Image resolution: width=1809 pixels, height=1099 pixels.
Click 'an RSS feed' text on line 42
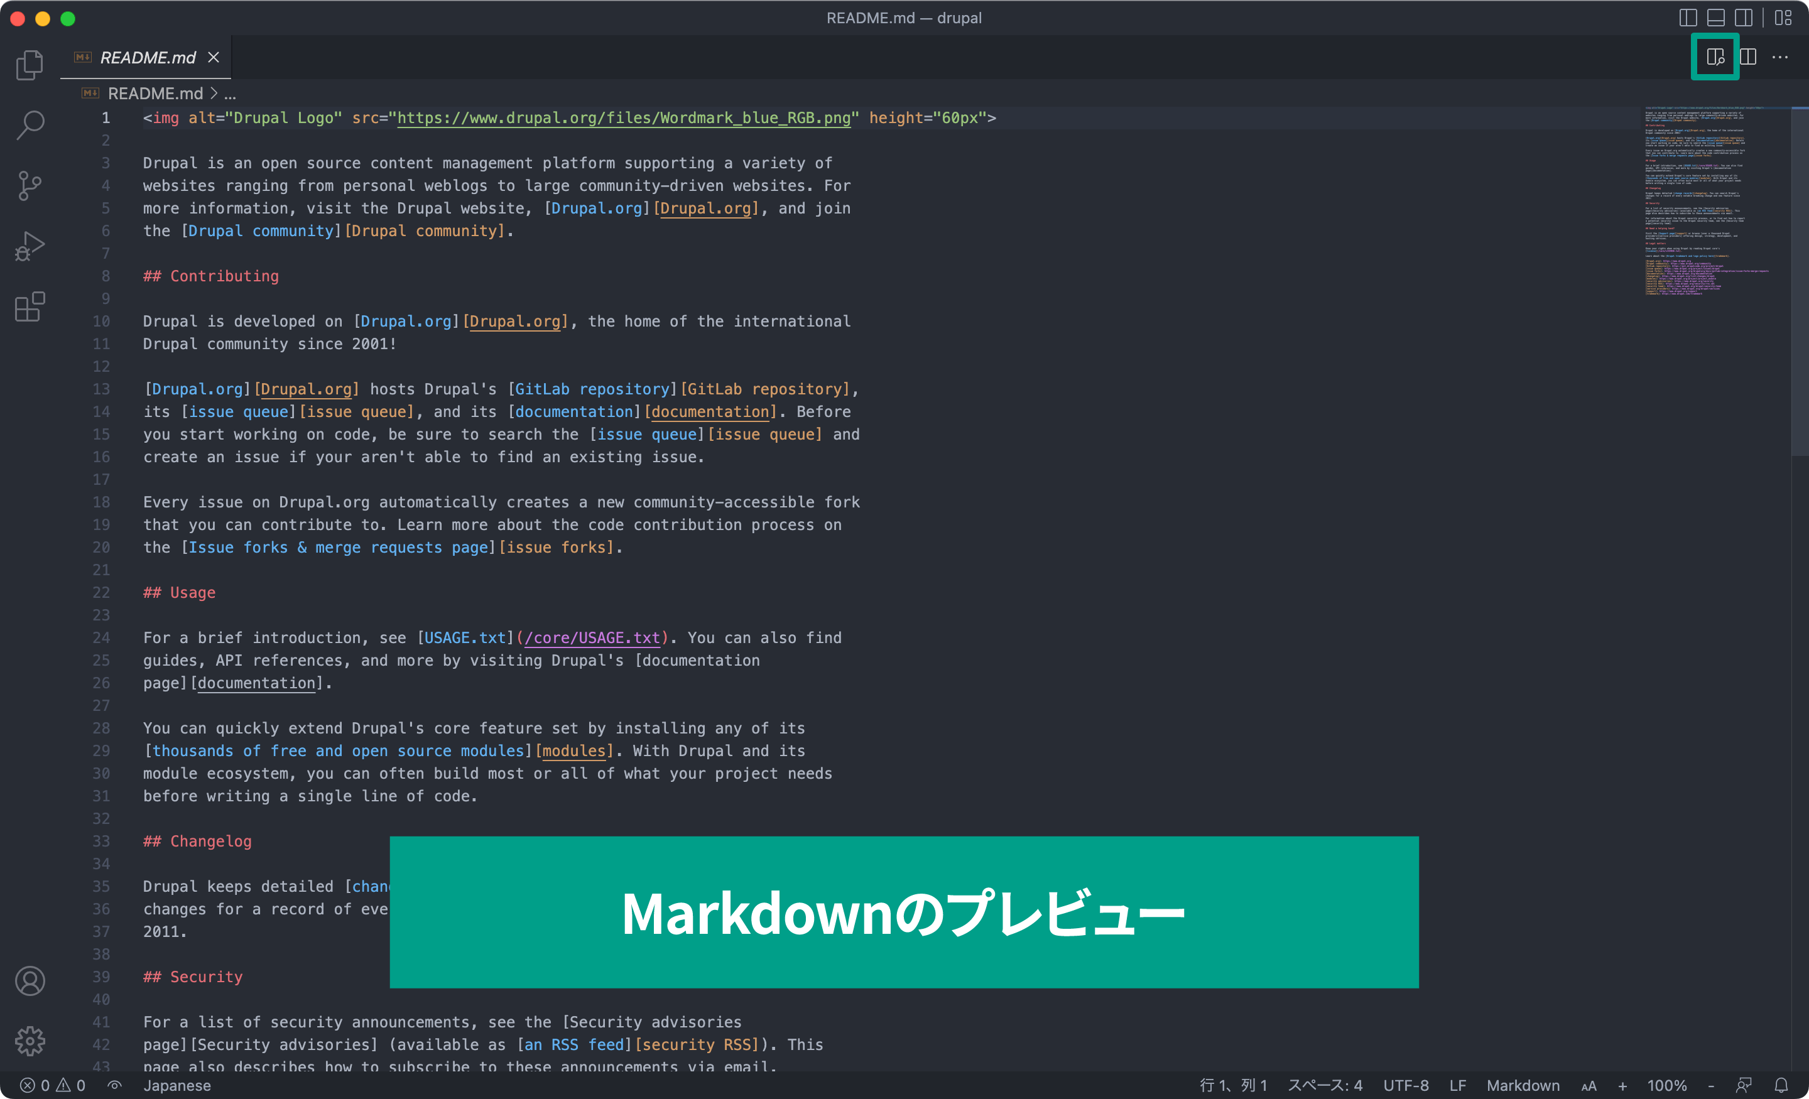(574, 1044)
